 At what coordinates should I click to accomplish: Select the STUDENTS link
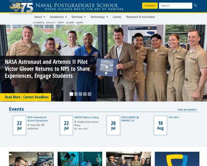[39, 22]
